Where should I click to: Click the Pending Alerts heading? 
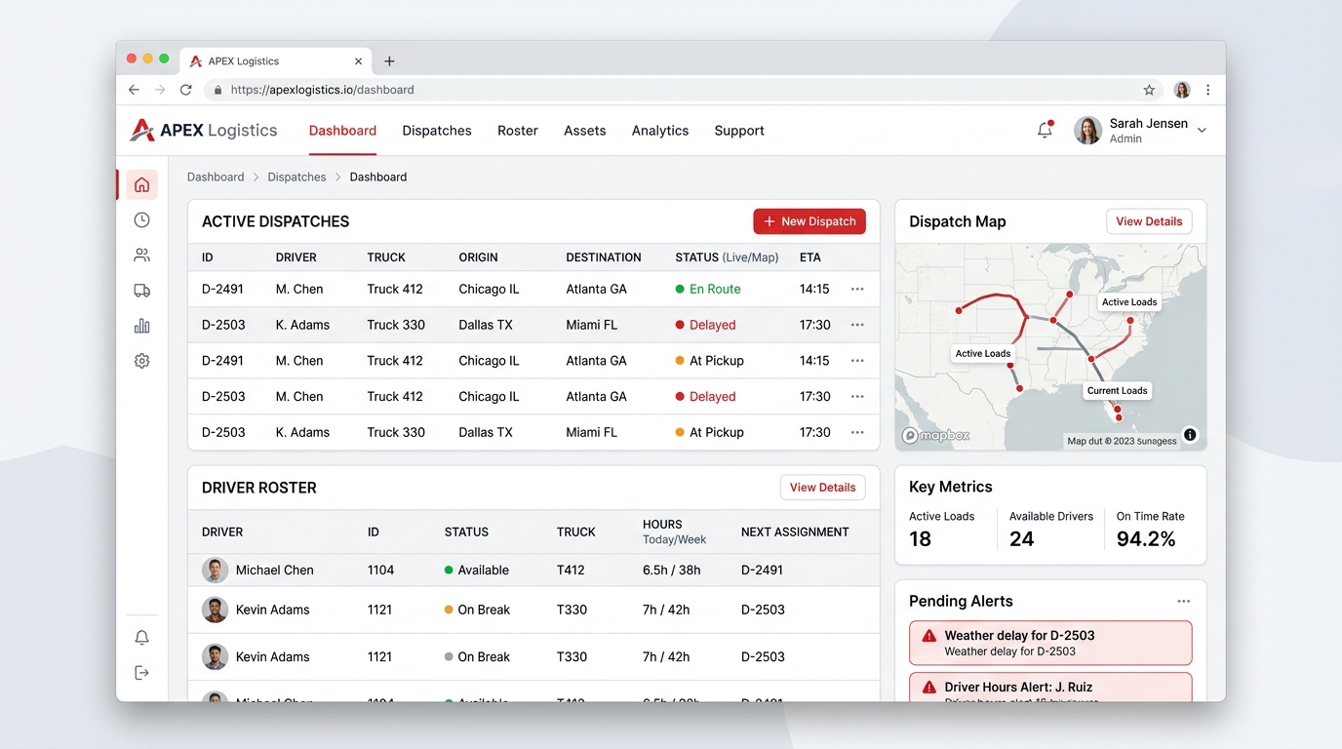pos(961,602)
